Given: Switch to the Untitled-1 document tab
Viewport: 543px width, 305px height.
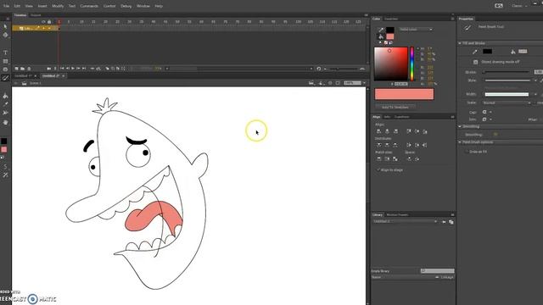Looking at the screenshot, I should coord(23,75).
